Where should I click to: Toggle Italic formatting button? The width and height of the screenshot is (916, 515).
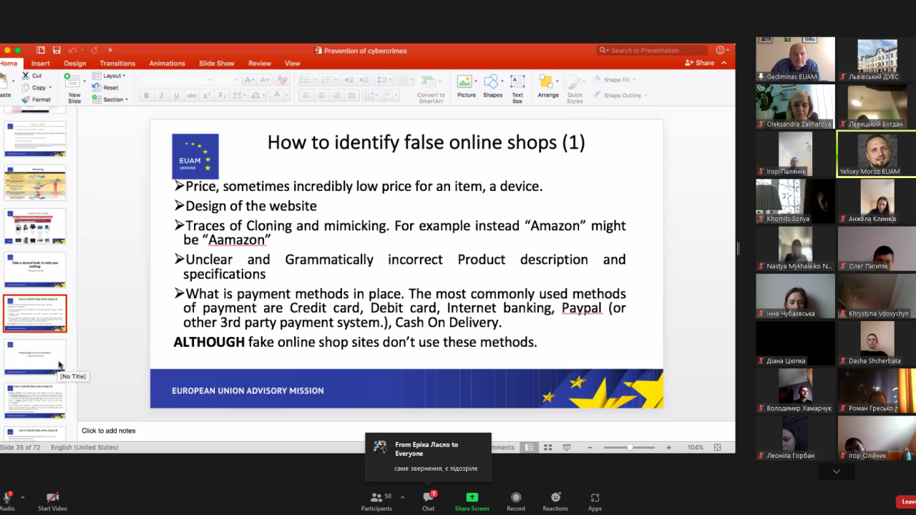pos(162,95)
